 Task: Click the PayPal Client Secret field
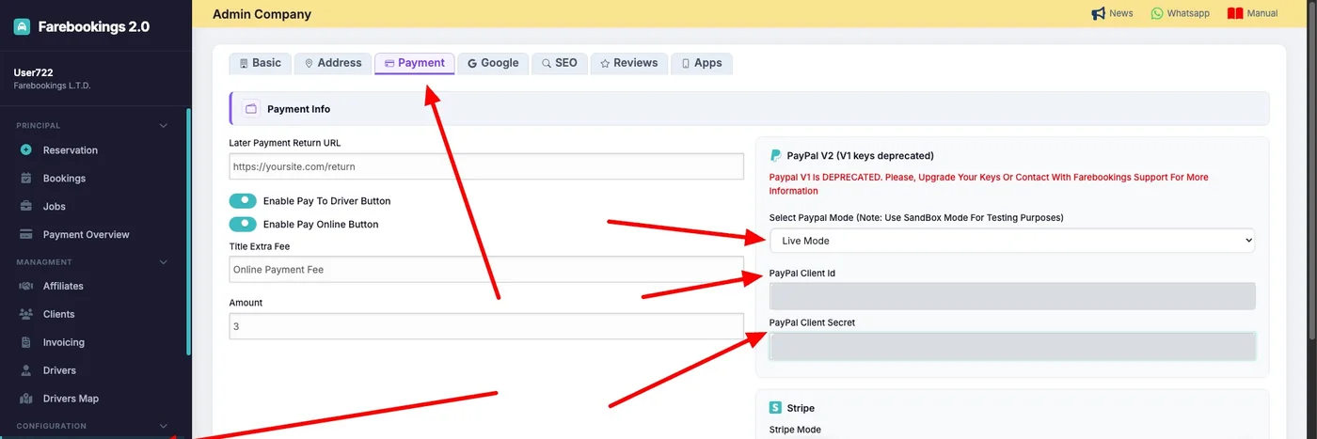click(1012, 346)
